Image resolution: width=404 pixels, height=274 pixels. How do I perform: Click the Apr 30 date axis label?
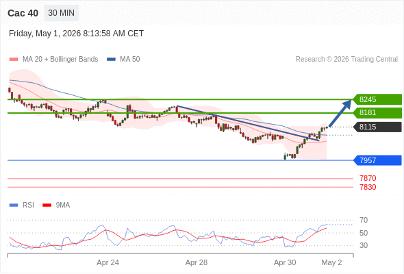pos(285,262)
